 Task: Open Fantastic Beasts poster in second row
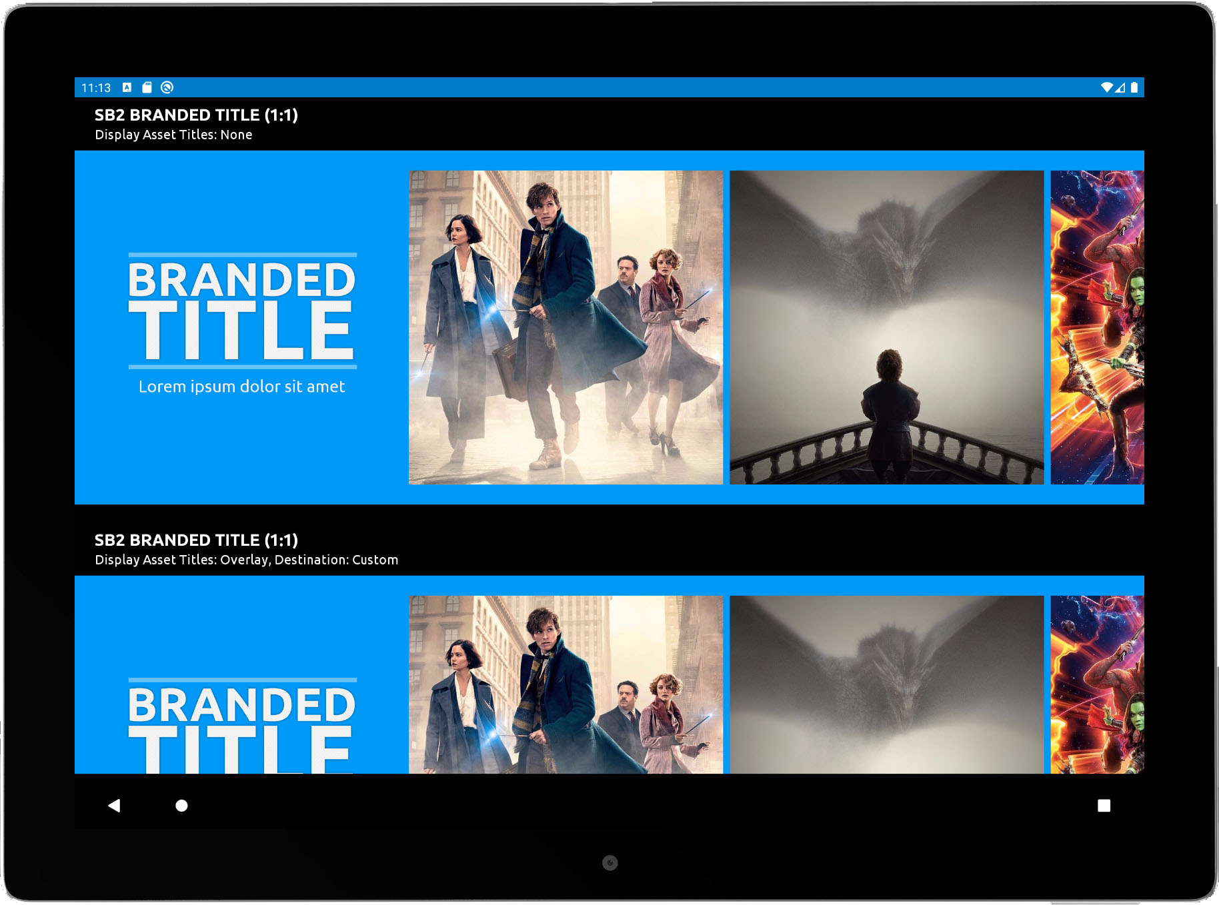point(565,684)
